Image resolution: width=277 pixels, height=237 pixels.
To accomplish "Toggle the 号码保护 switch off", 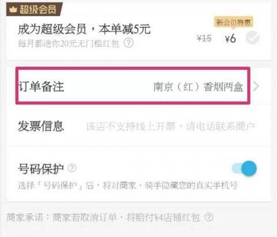I will (244, 168).
